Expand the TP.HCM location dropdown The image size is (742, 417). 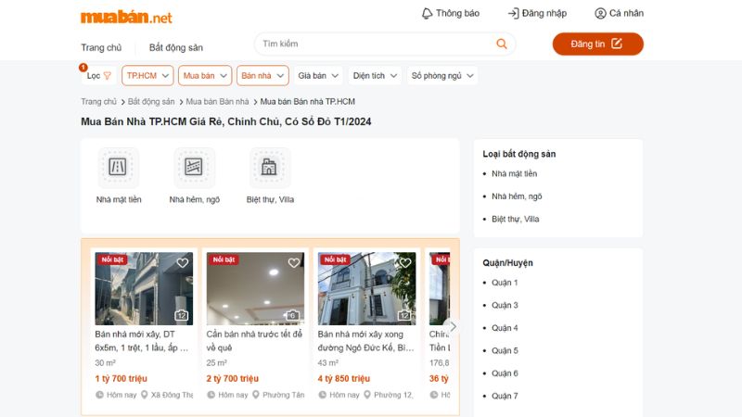147,76
